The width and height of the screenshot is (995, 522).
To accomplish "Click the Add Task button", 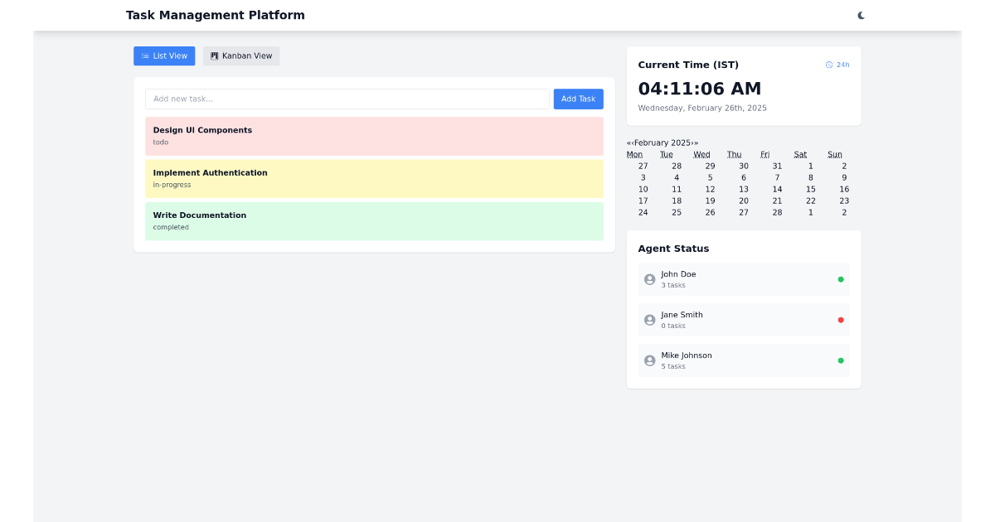I will coord(578,99).
